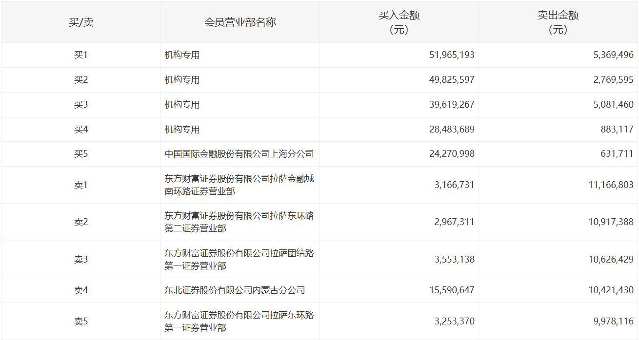Open 东方财富证券 拉萨东环路第二证券营业部 entry
The height and width of the screenshot is (340, 639).
[x=239, y=222]
